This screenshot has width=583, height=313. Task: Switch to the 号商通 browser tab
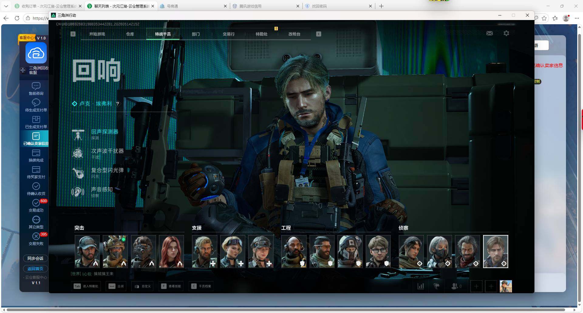coord(193,6)
